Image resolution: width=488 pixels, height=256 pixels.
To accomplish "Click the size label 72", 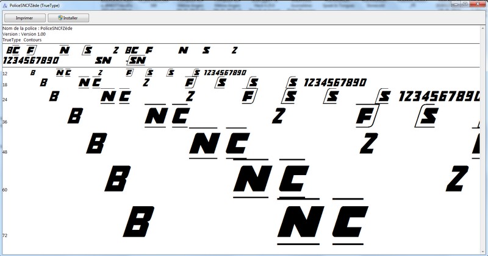I will (5, 235).
